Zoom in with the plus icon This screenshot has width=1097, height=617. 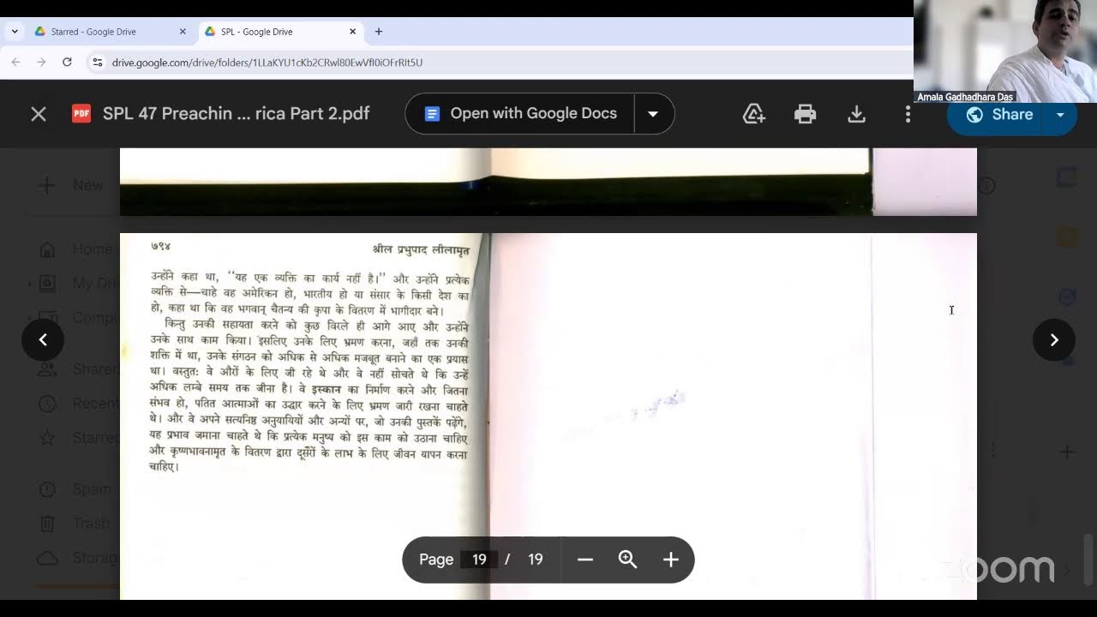point(670,560)
